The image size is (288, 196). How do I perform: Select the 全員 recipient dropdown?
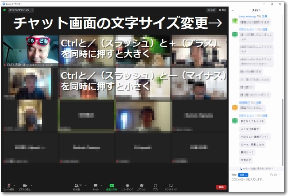pos(243,175)
